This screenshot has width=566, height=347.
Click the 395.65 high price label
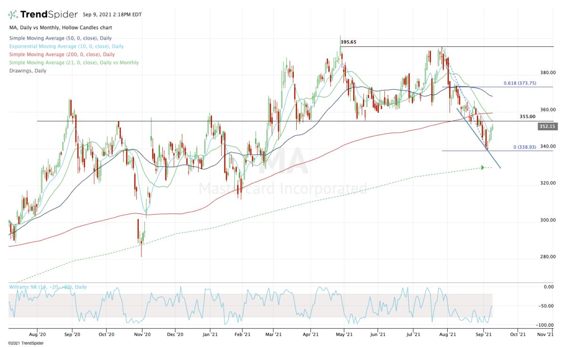[349, 42]
